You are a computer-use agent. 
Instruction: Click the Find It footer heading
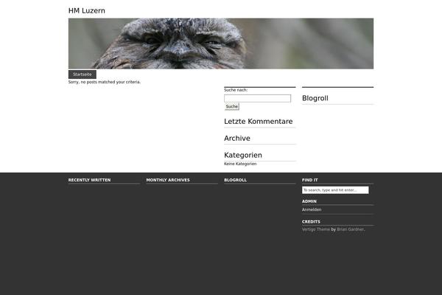click(310, 180)
